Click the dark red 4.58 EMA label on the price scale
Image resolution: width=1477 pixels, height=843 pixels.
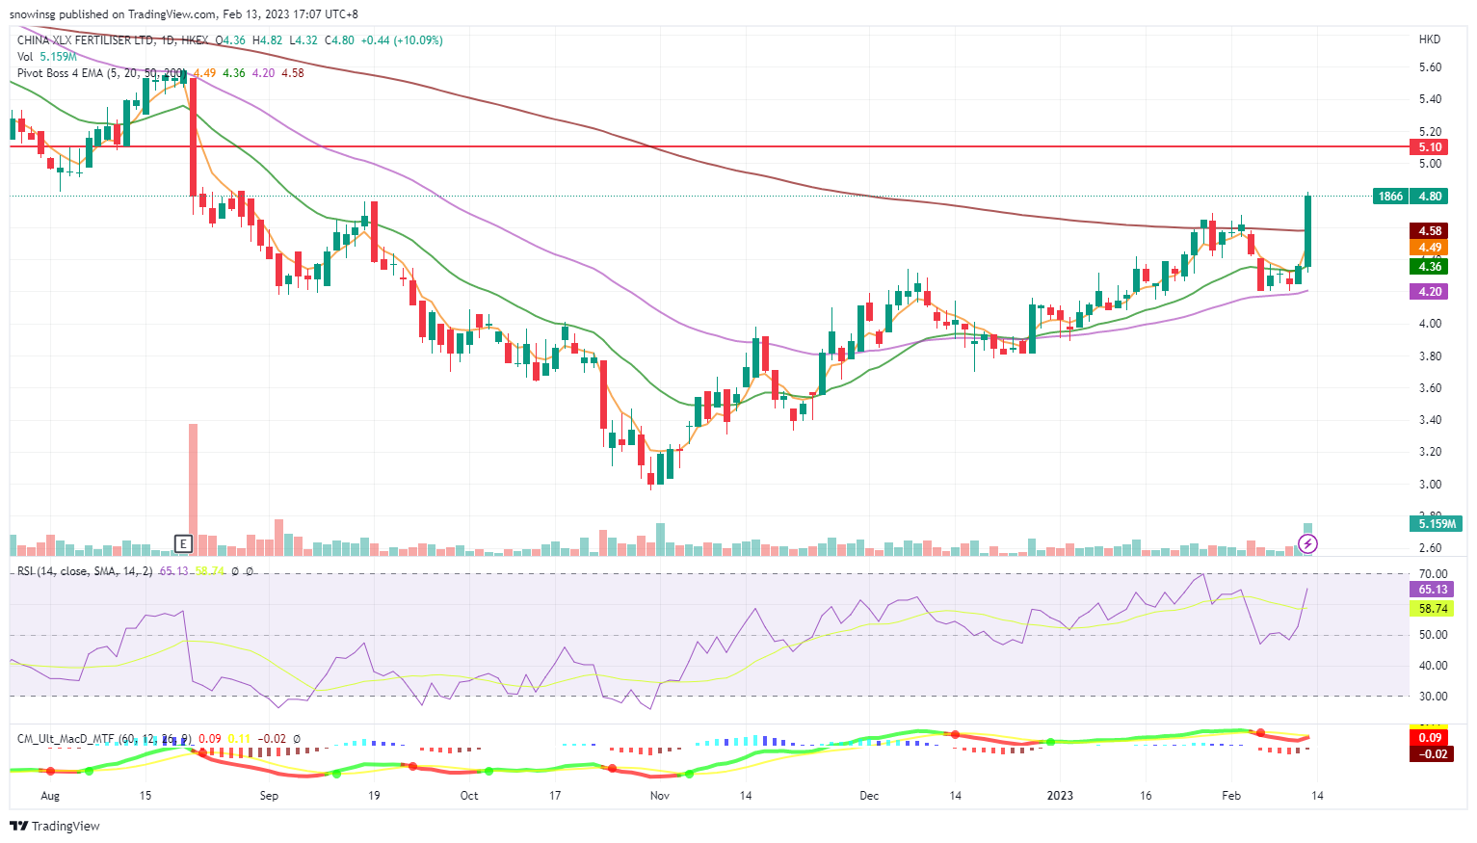1430,231
